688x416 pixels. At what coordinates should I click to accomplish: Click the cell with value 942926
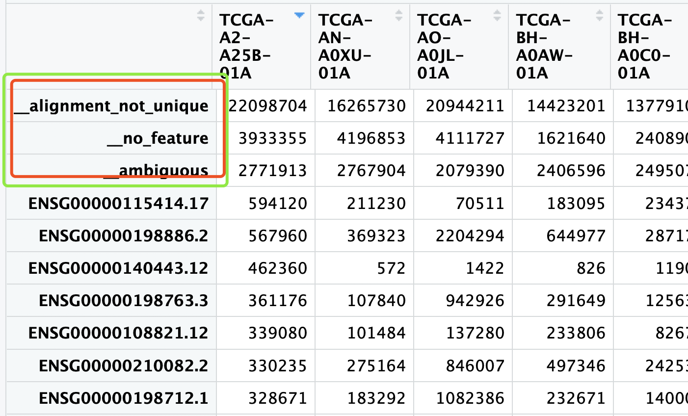463,300
